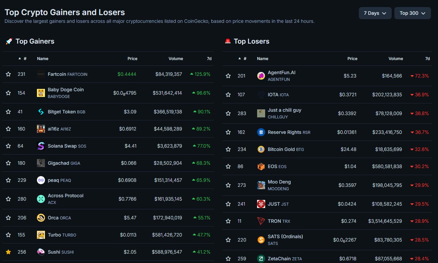Click the peaq coin logo
This screenshot has height=263, width=438.
(x=41, y=180)
